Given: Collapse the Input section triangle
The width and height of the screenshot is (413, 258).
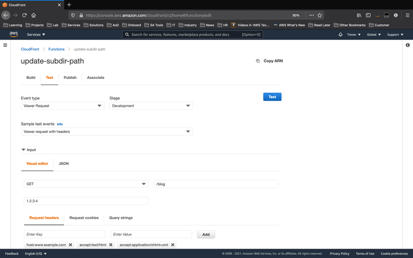Looking at the screenshot, I should coord(23,149).
